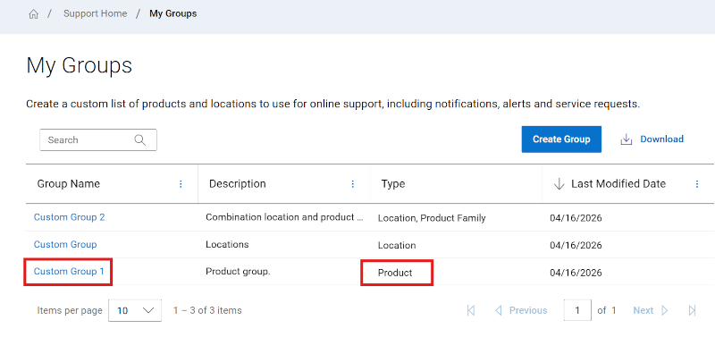Select 'Location, Product Family' type cell
The image size is (715, 354).
432,218
